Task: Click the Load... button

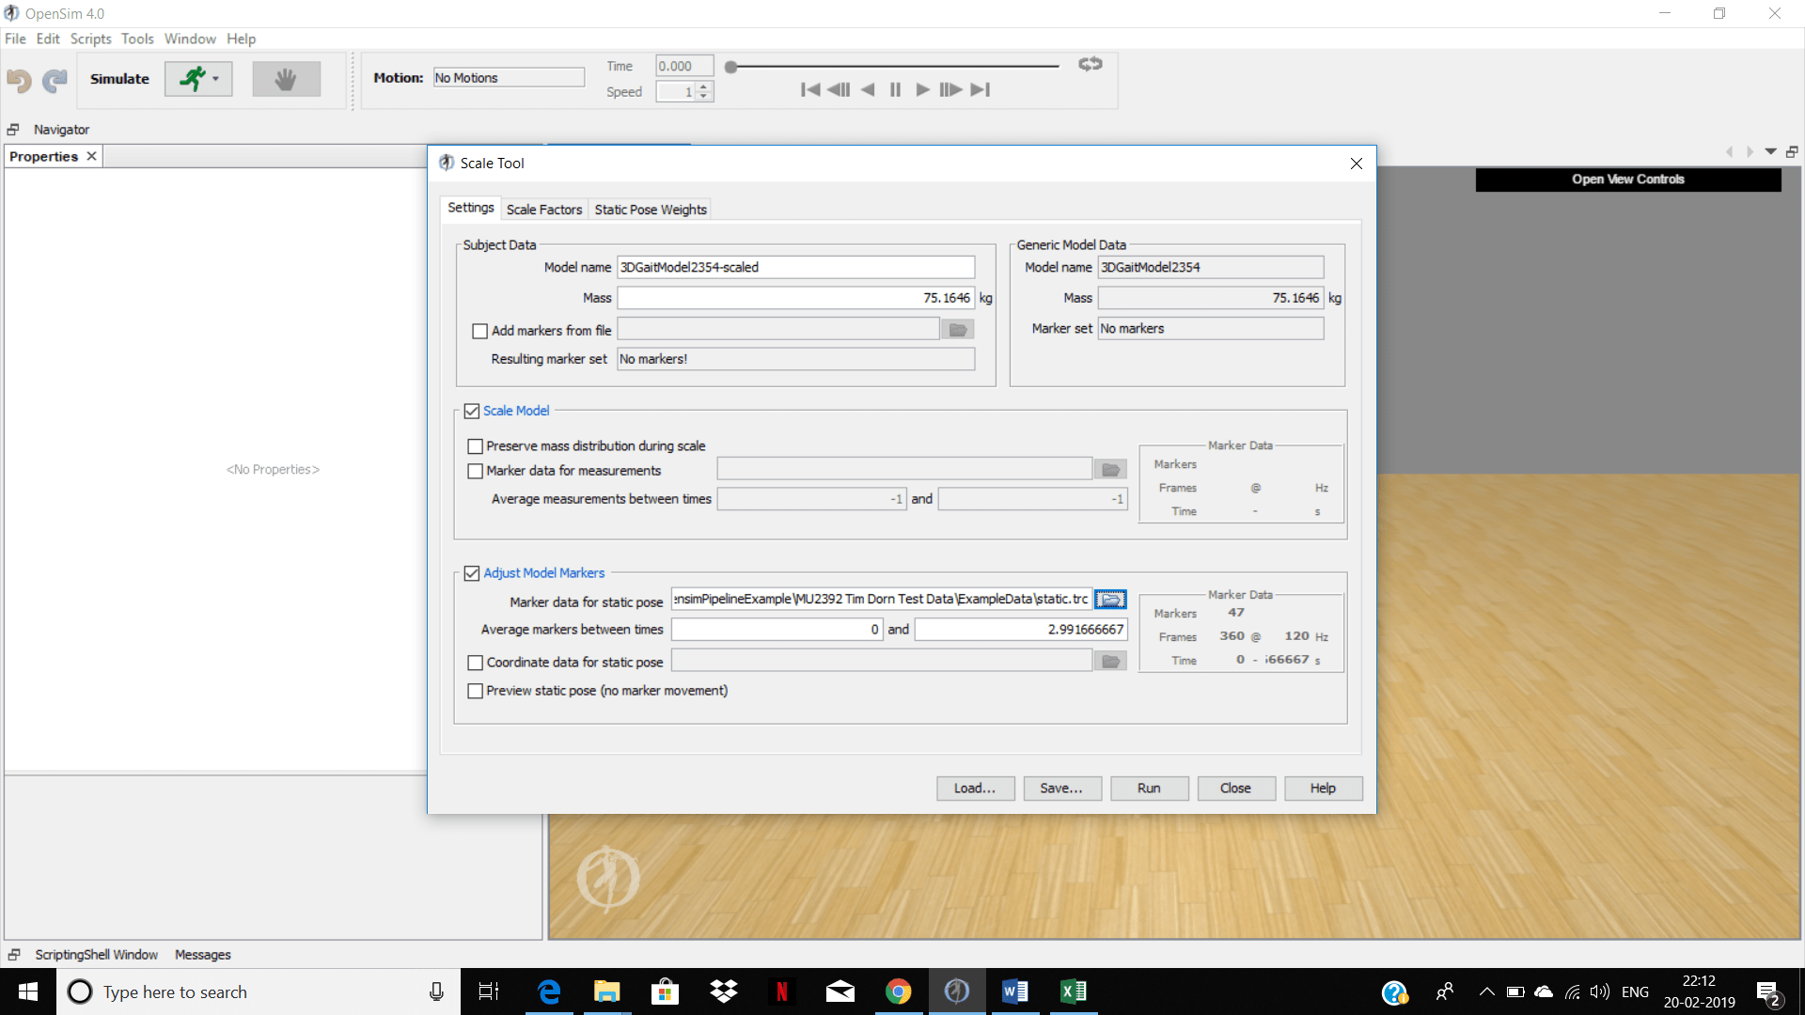Action: (x=975, y=789)
